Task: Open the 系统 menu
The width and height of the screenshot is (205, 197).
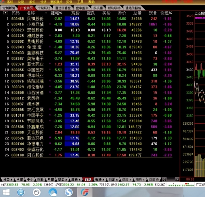Action: [x=10, y=2]
